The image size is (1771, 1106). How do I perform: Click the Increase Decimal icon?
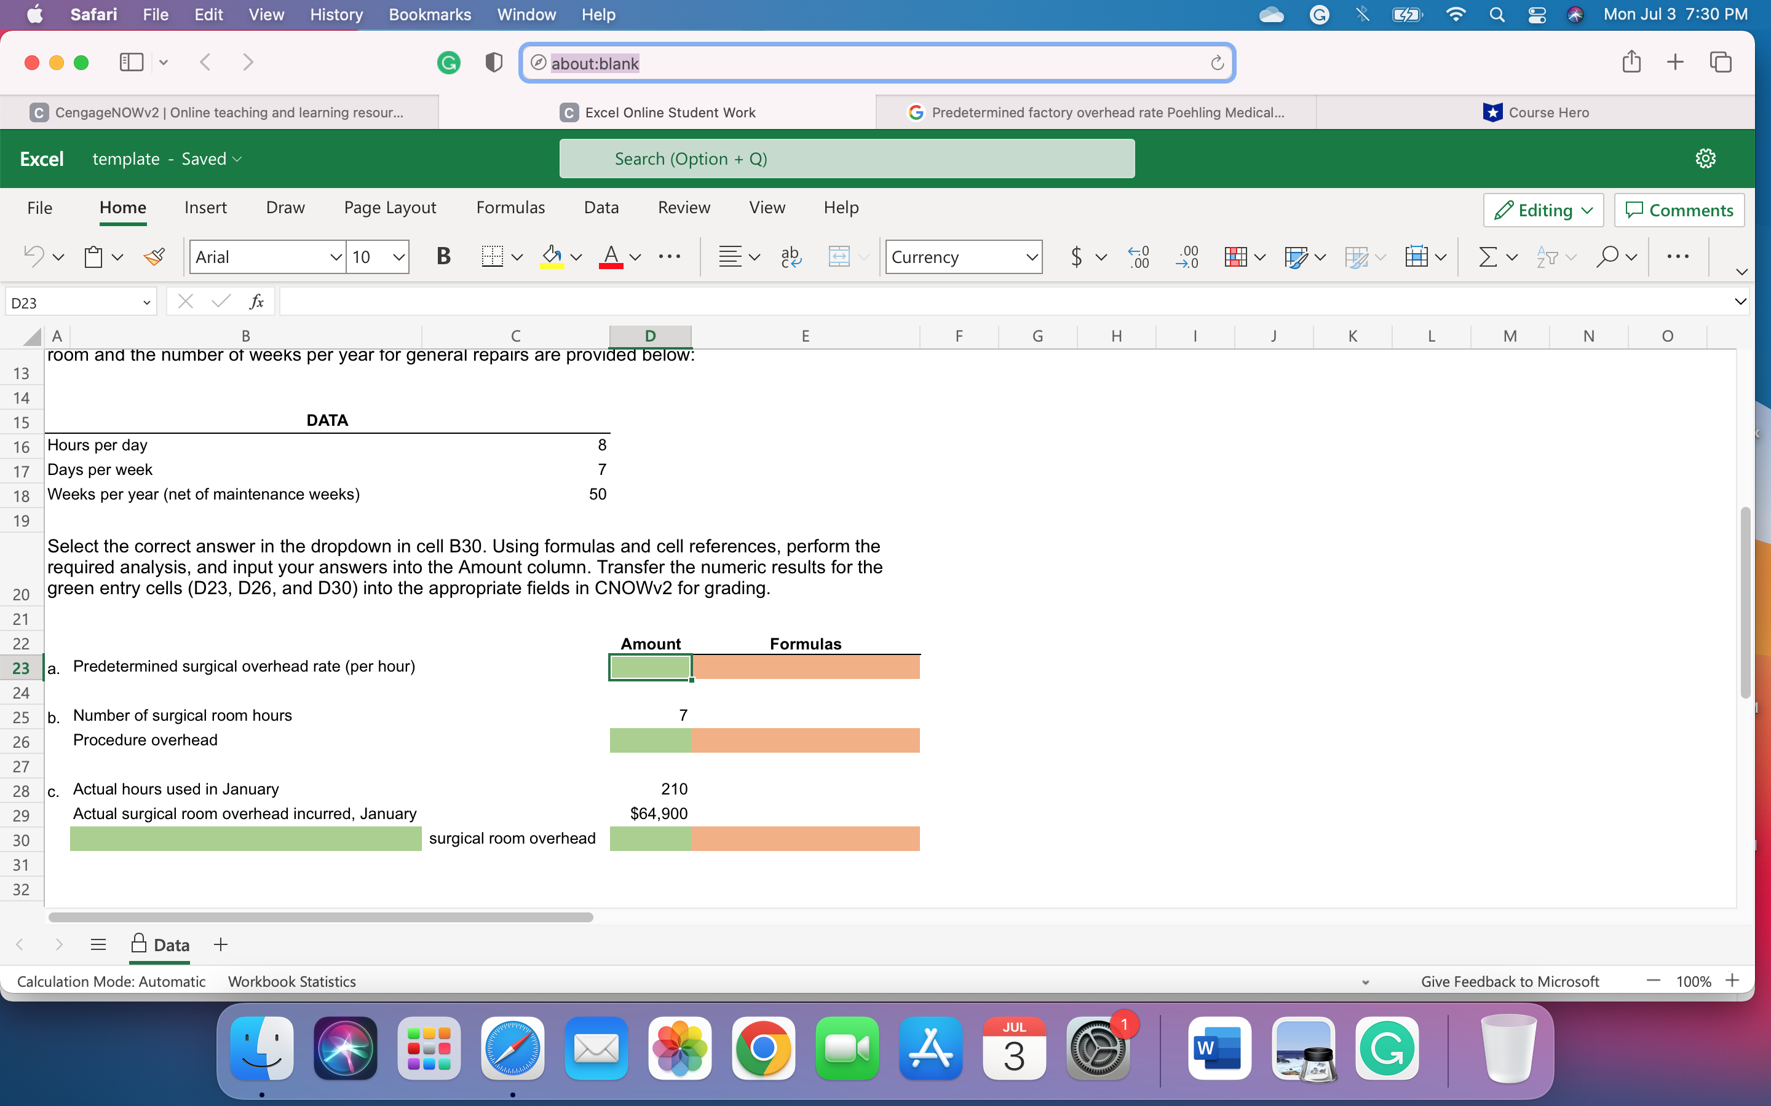1139,257
